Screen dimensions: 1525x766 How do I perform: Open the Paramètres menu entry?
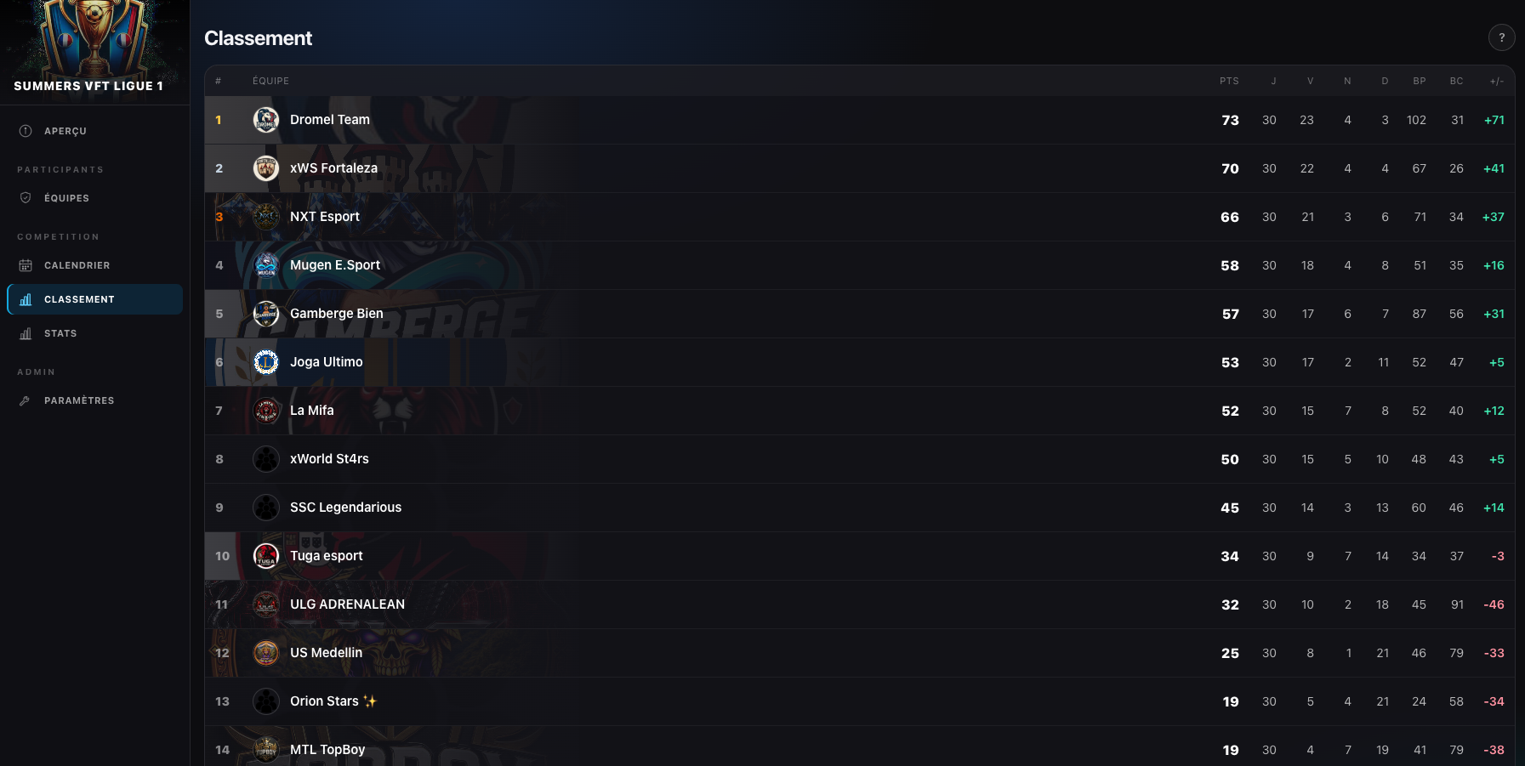pyautogui.click(x=94, y=400)
